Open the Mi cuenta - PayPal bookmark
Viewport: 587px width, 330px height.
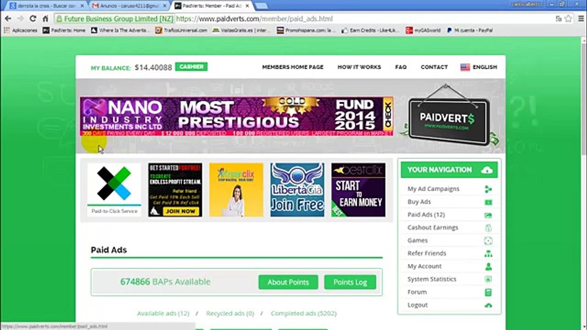click(x=470, y=31)
